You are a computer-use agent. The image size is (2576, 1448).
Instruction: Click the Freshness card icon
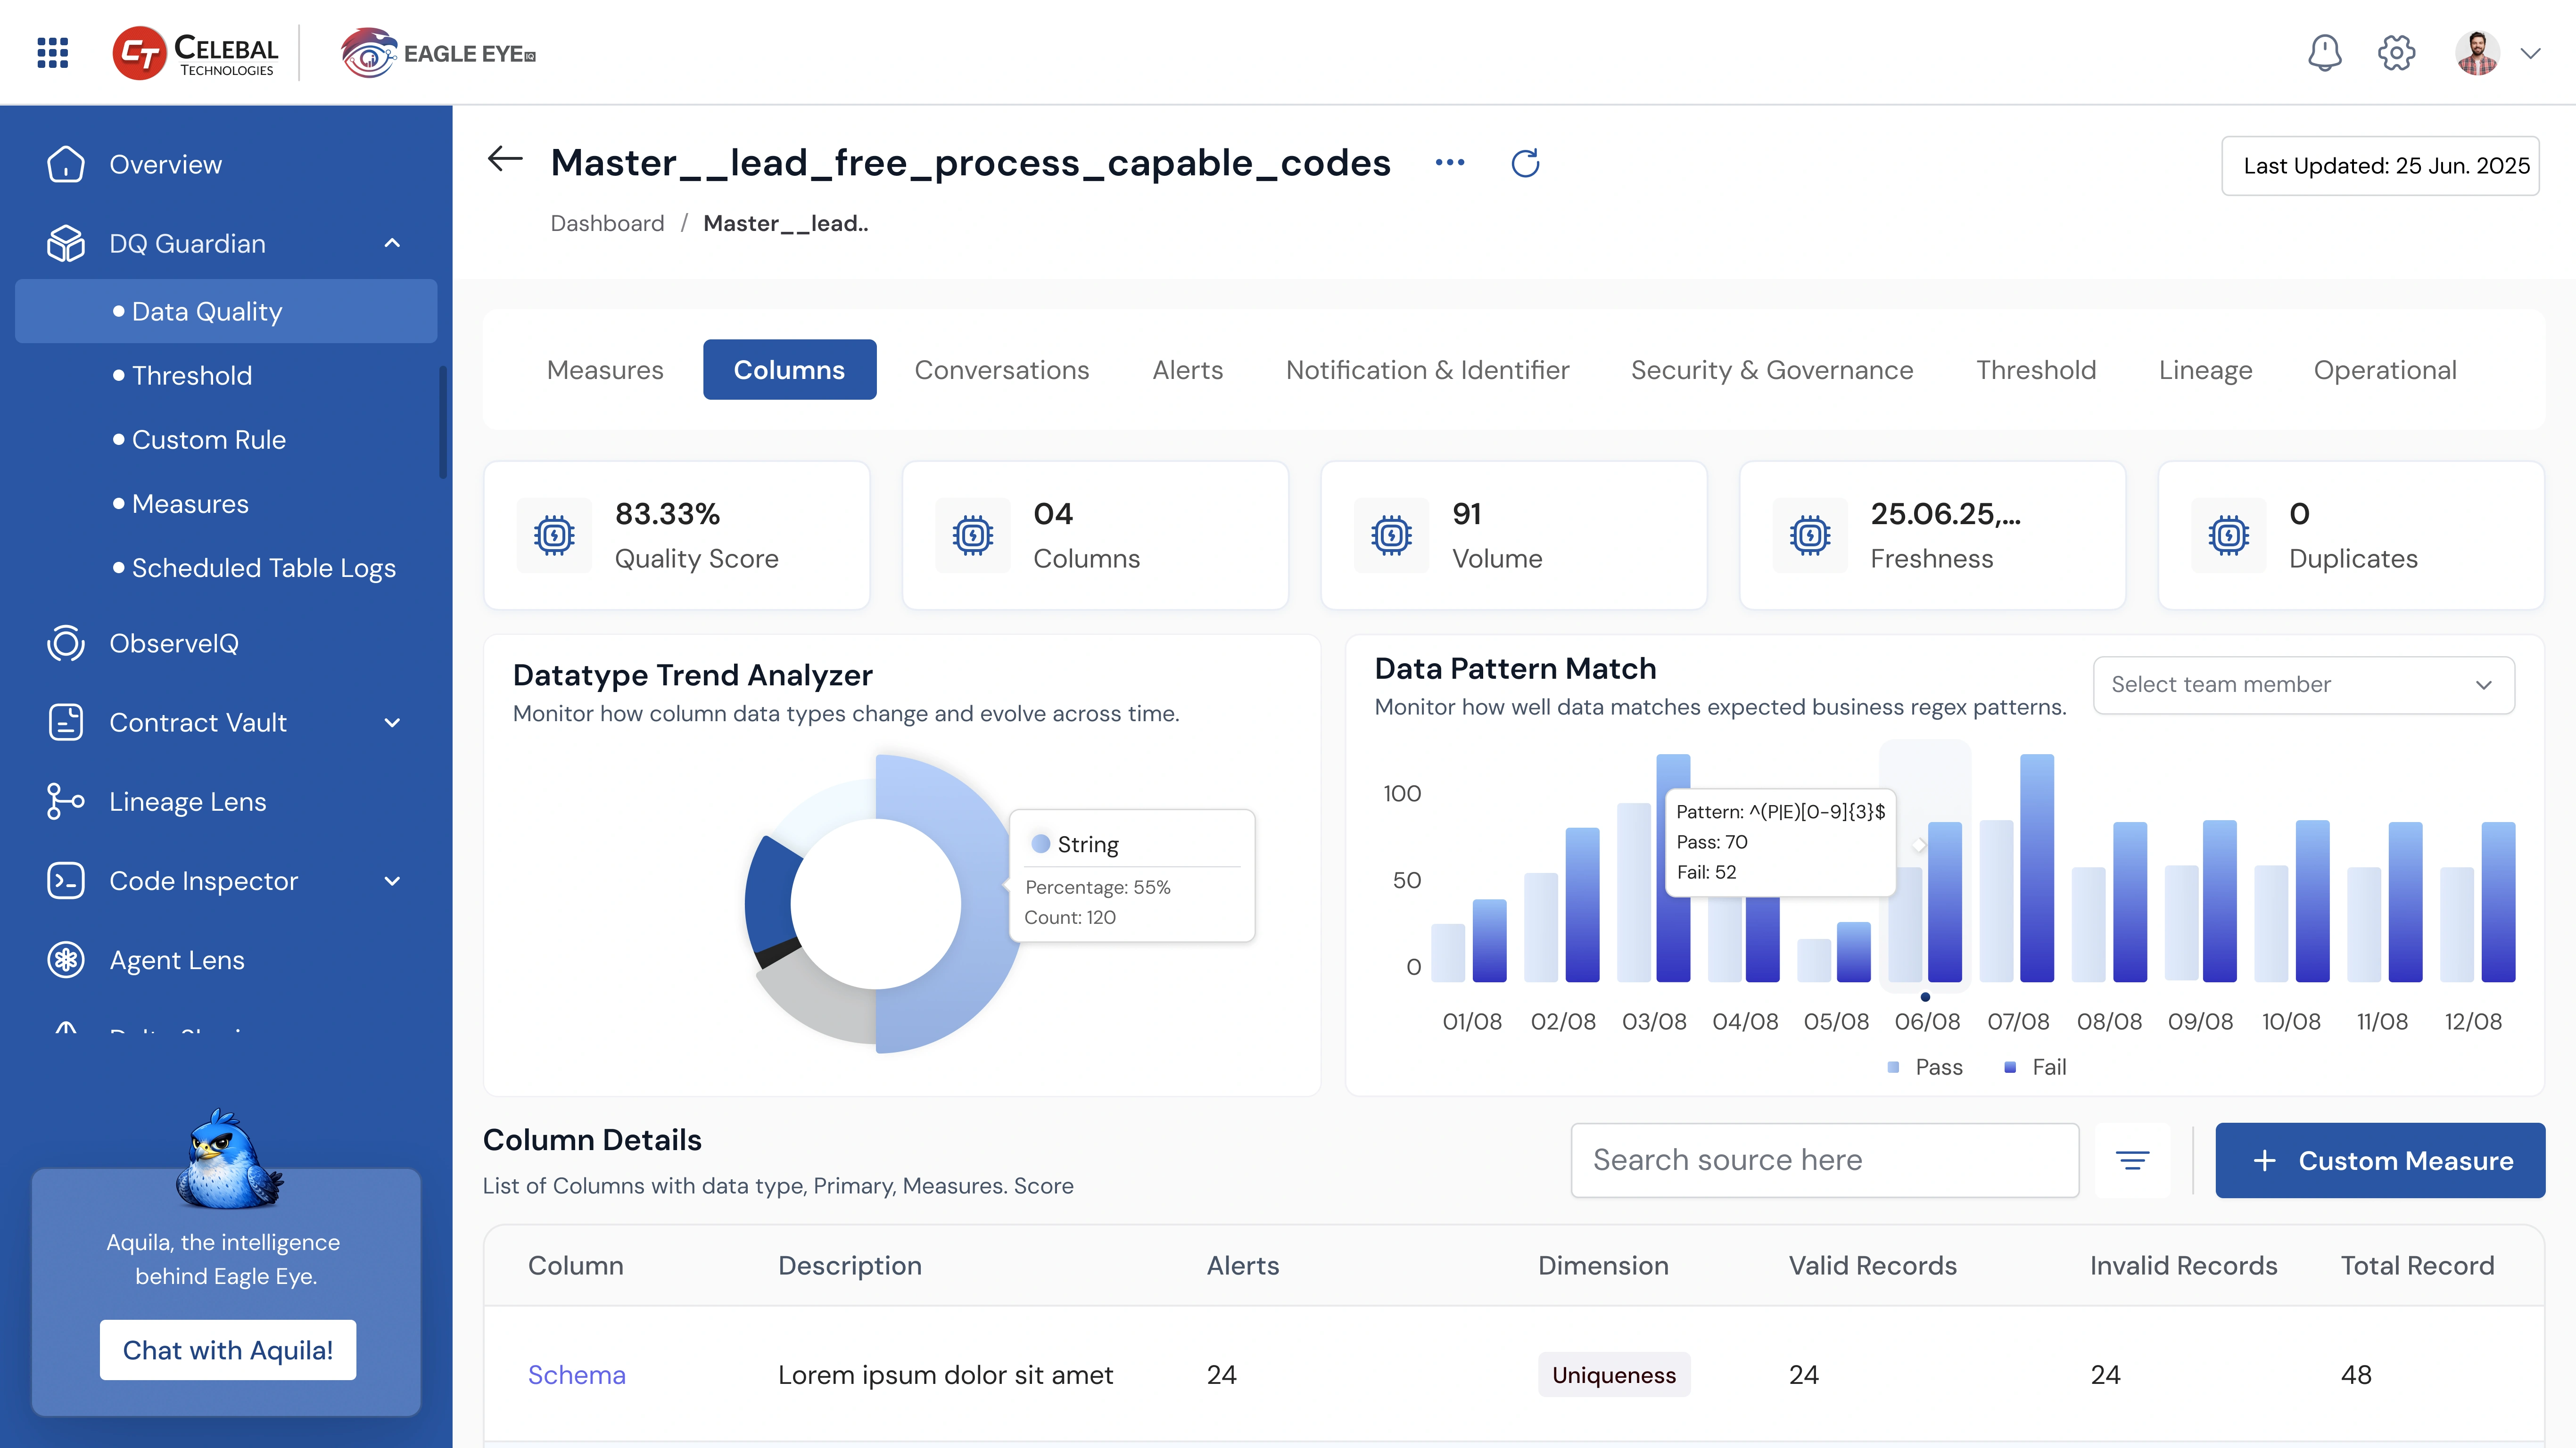(x=1810, y=535)
